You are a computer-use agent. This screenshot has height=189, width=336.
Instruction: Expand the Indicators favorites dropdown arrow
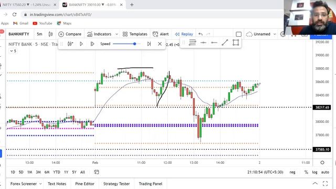click(x=117, y=34)
